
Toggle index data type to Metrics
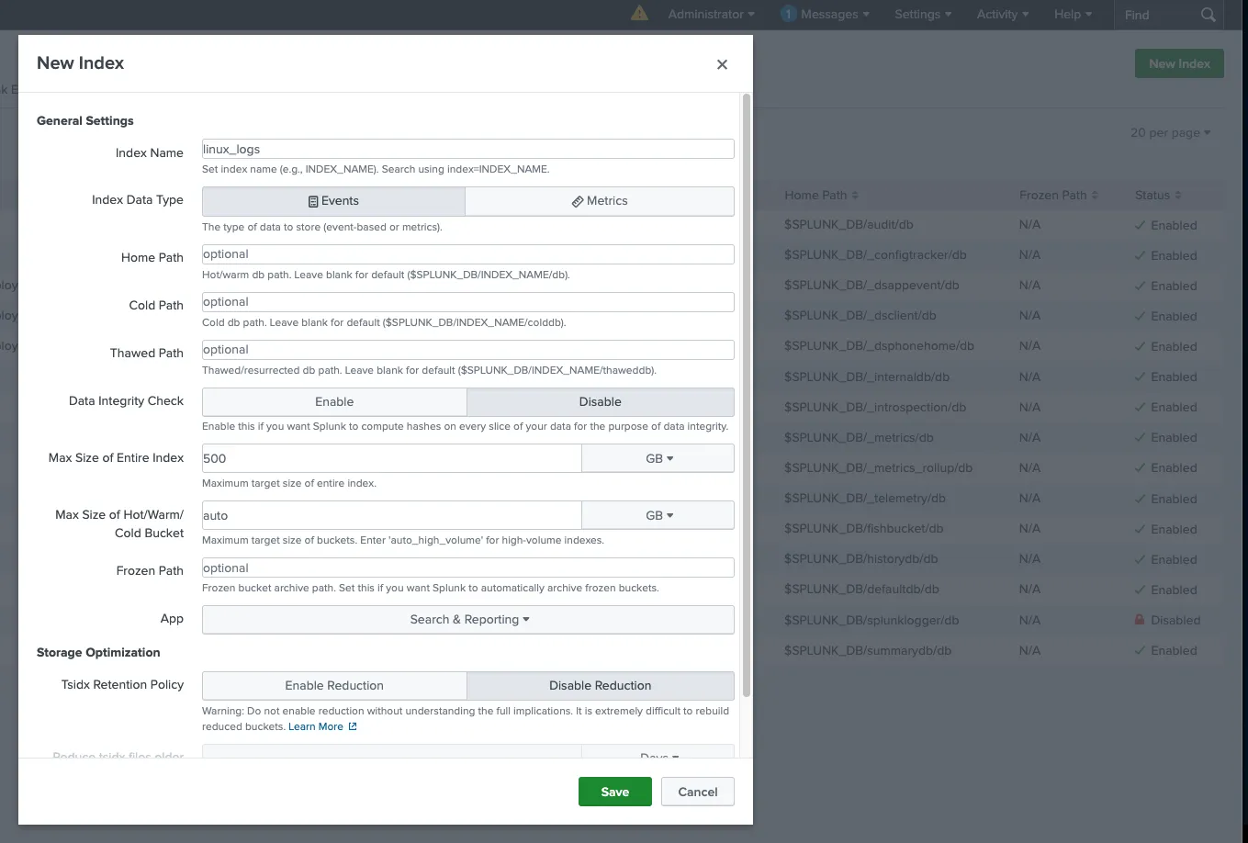coord(599,201)
